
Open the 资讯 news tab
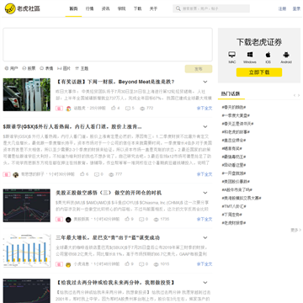point(105,8)
